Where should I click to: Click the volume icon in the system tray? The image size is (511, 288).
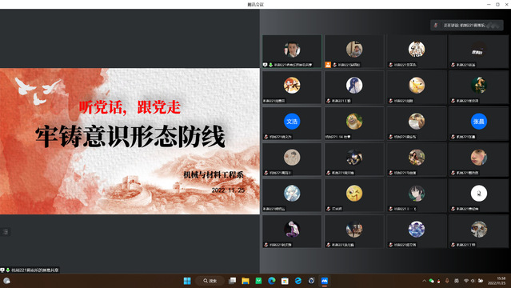coord(473,281)
